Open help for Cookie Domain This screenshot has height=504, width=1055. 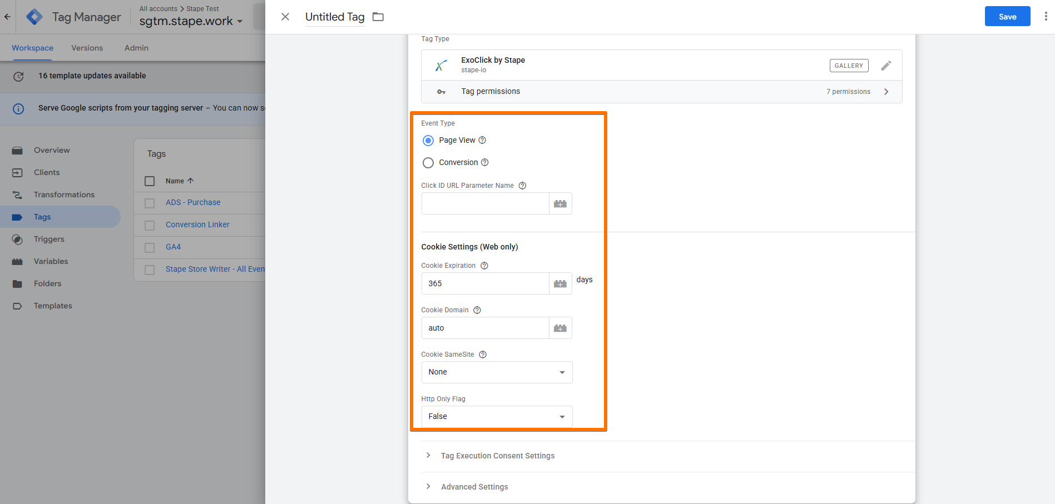(477, 310)
